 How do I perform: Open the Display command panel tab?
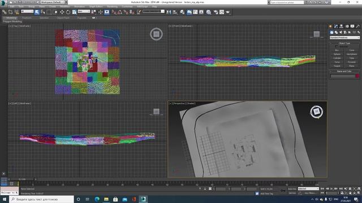pyautogui.click(x=352, y=27)
